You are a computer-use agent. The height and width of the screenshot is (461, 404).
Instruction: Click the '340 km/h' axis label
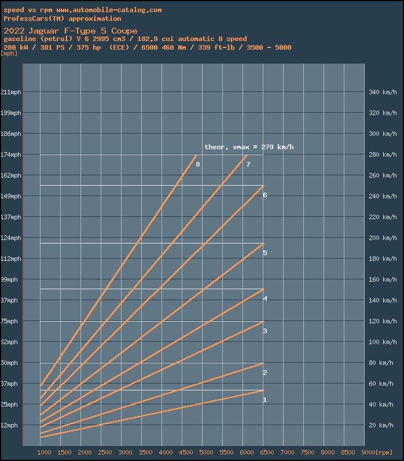point(383,93)
